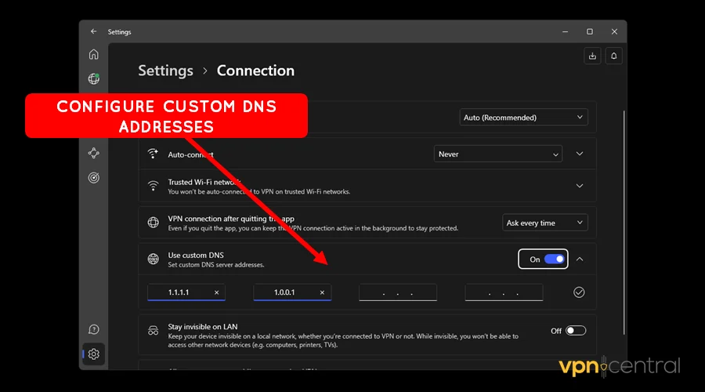Image resolution: width=705 pixels, height=392 pixels.
Task: Click the globe icon beside VPN connection after quitting
Action: (153, 223)
